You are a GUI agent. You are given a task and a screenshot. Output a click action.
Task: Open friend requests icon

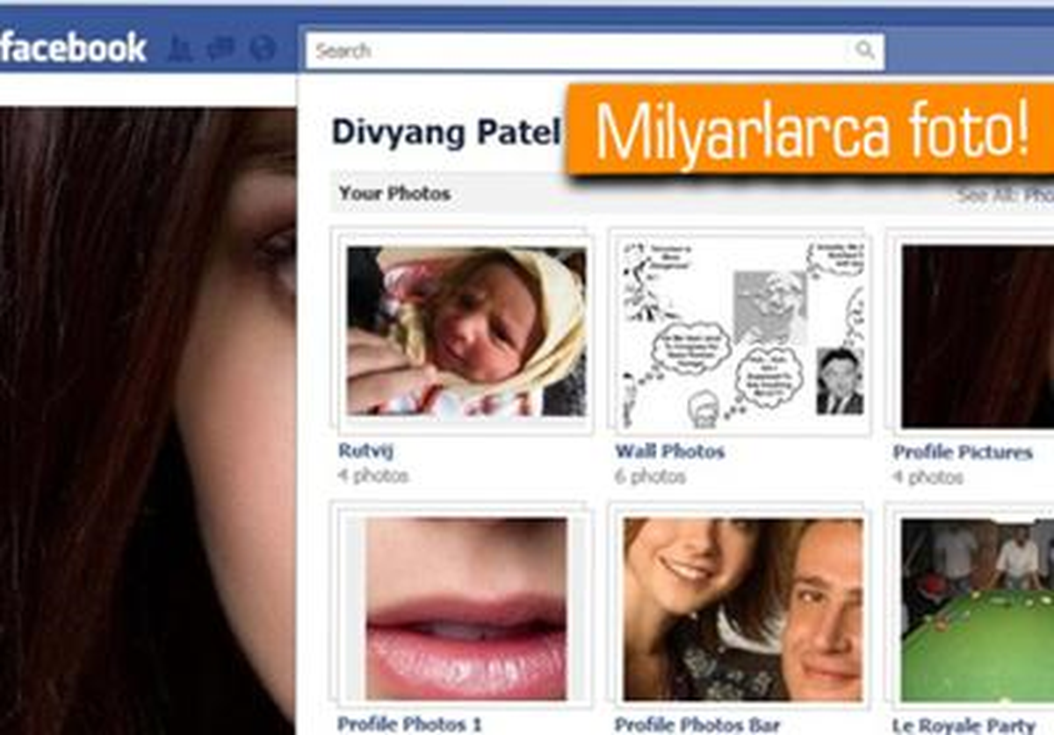point(180,48)
